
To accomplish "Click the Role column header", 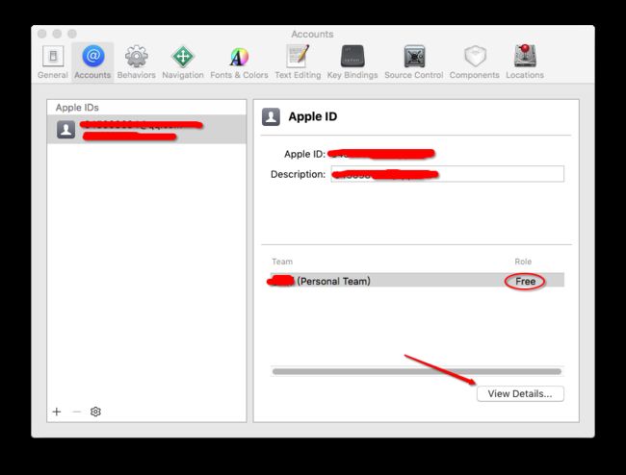I will click(x=523, y=262).
